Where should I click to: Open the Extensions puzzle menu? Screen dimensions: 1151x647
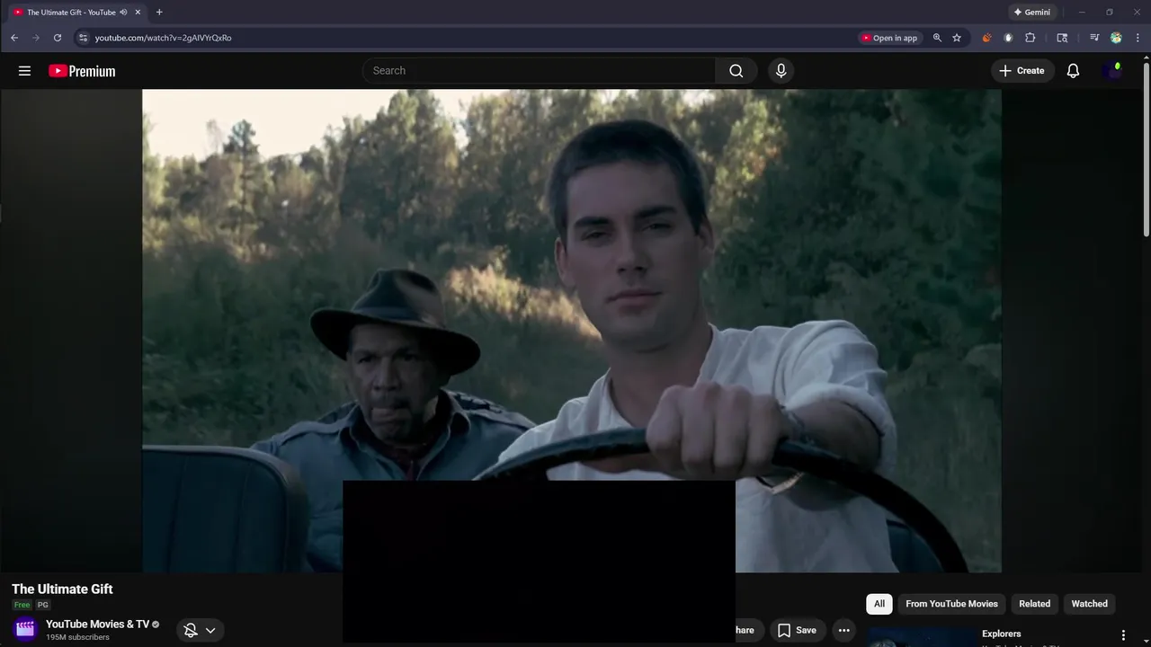pyautogui.click(x=1031, y=38)
